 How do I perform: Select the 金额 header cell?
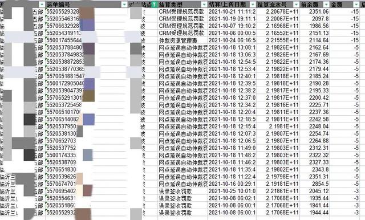pos(345,5)
